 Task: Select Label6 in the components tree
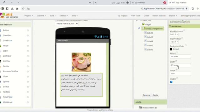click(150, 50)
